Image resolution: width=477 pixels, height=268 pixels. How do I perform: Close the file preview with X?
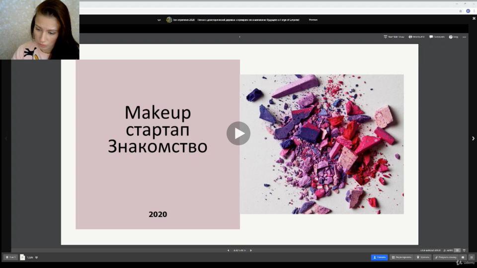coord(474,18)
